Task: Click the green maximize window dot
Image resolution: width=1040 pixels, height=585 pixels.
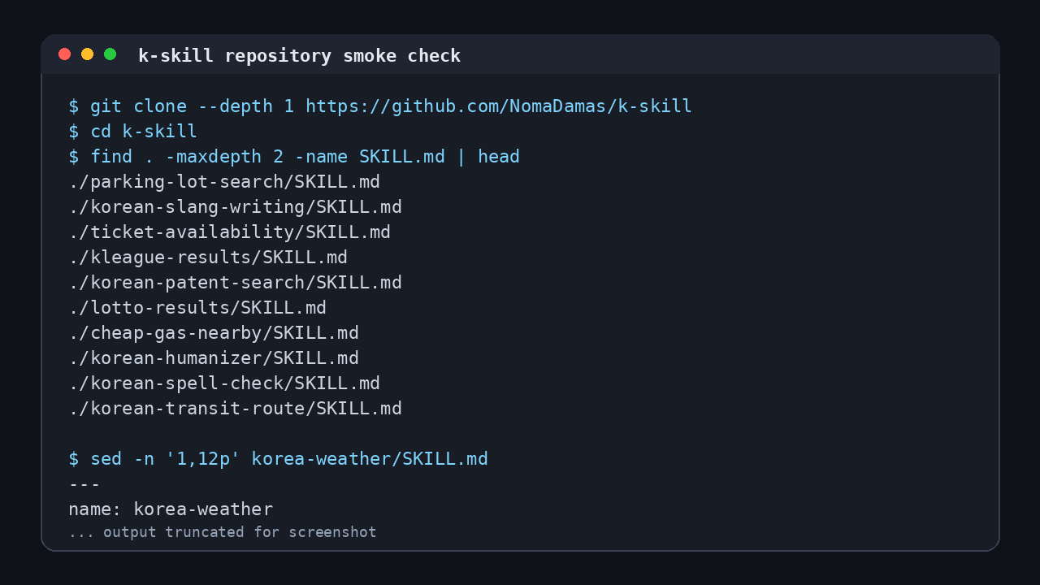Action: 110,54
